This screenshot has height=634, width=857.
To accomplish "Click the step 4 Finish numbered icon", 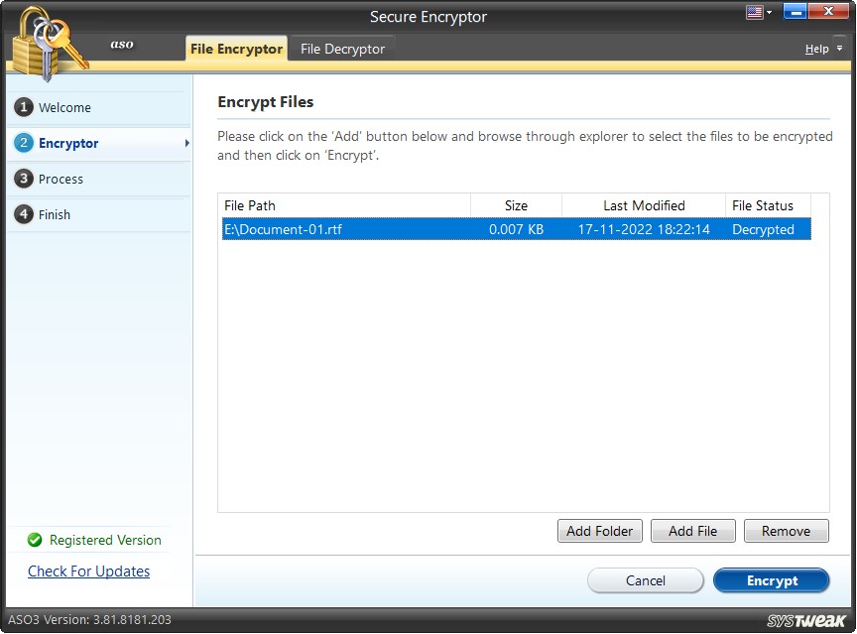I will [x=24, y=214].
